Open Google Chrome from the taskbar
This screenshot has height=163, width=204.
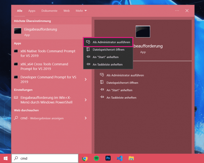coord(85,159)
